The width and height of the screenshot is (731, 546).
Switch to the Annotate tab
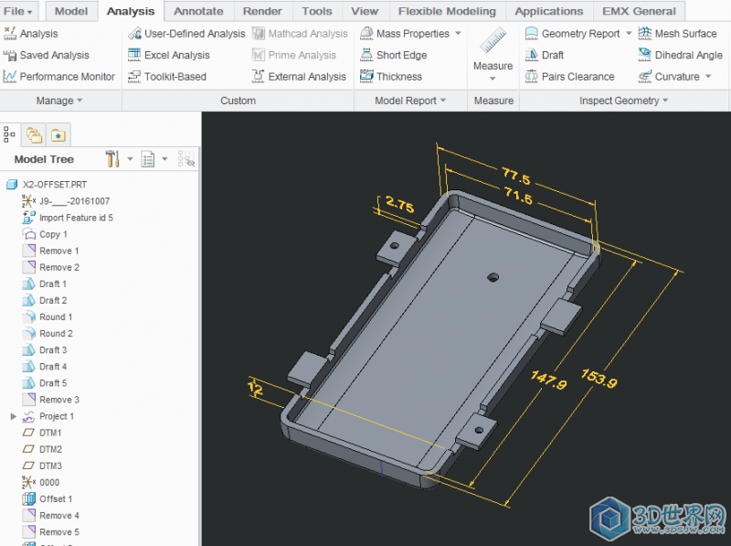pyautogui.click(x=198, y=11)
